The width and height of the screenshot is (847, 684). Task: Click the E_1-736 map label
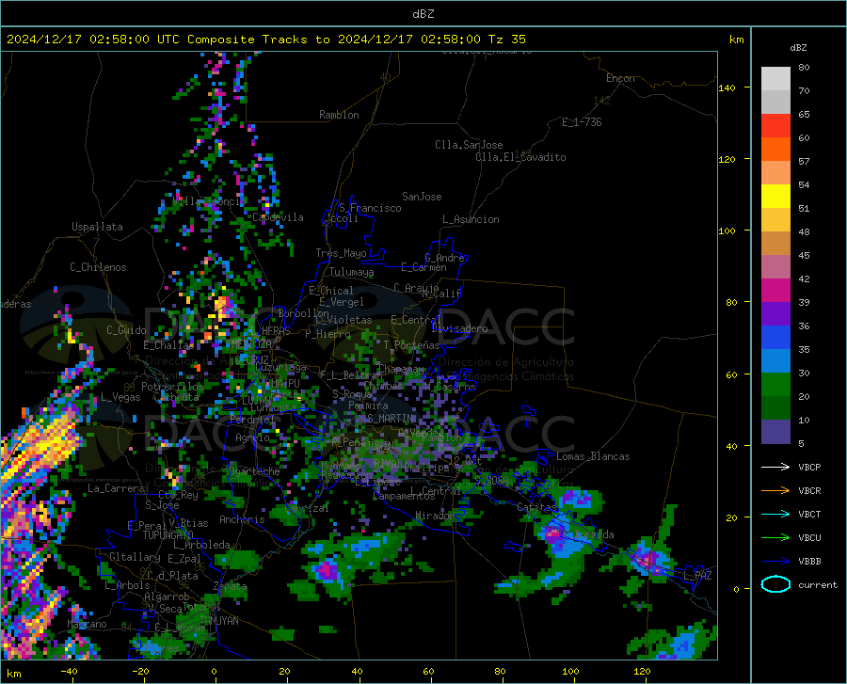tap(582, 122)
